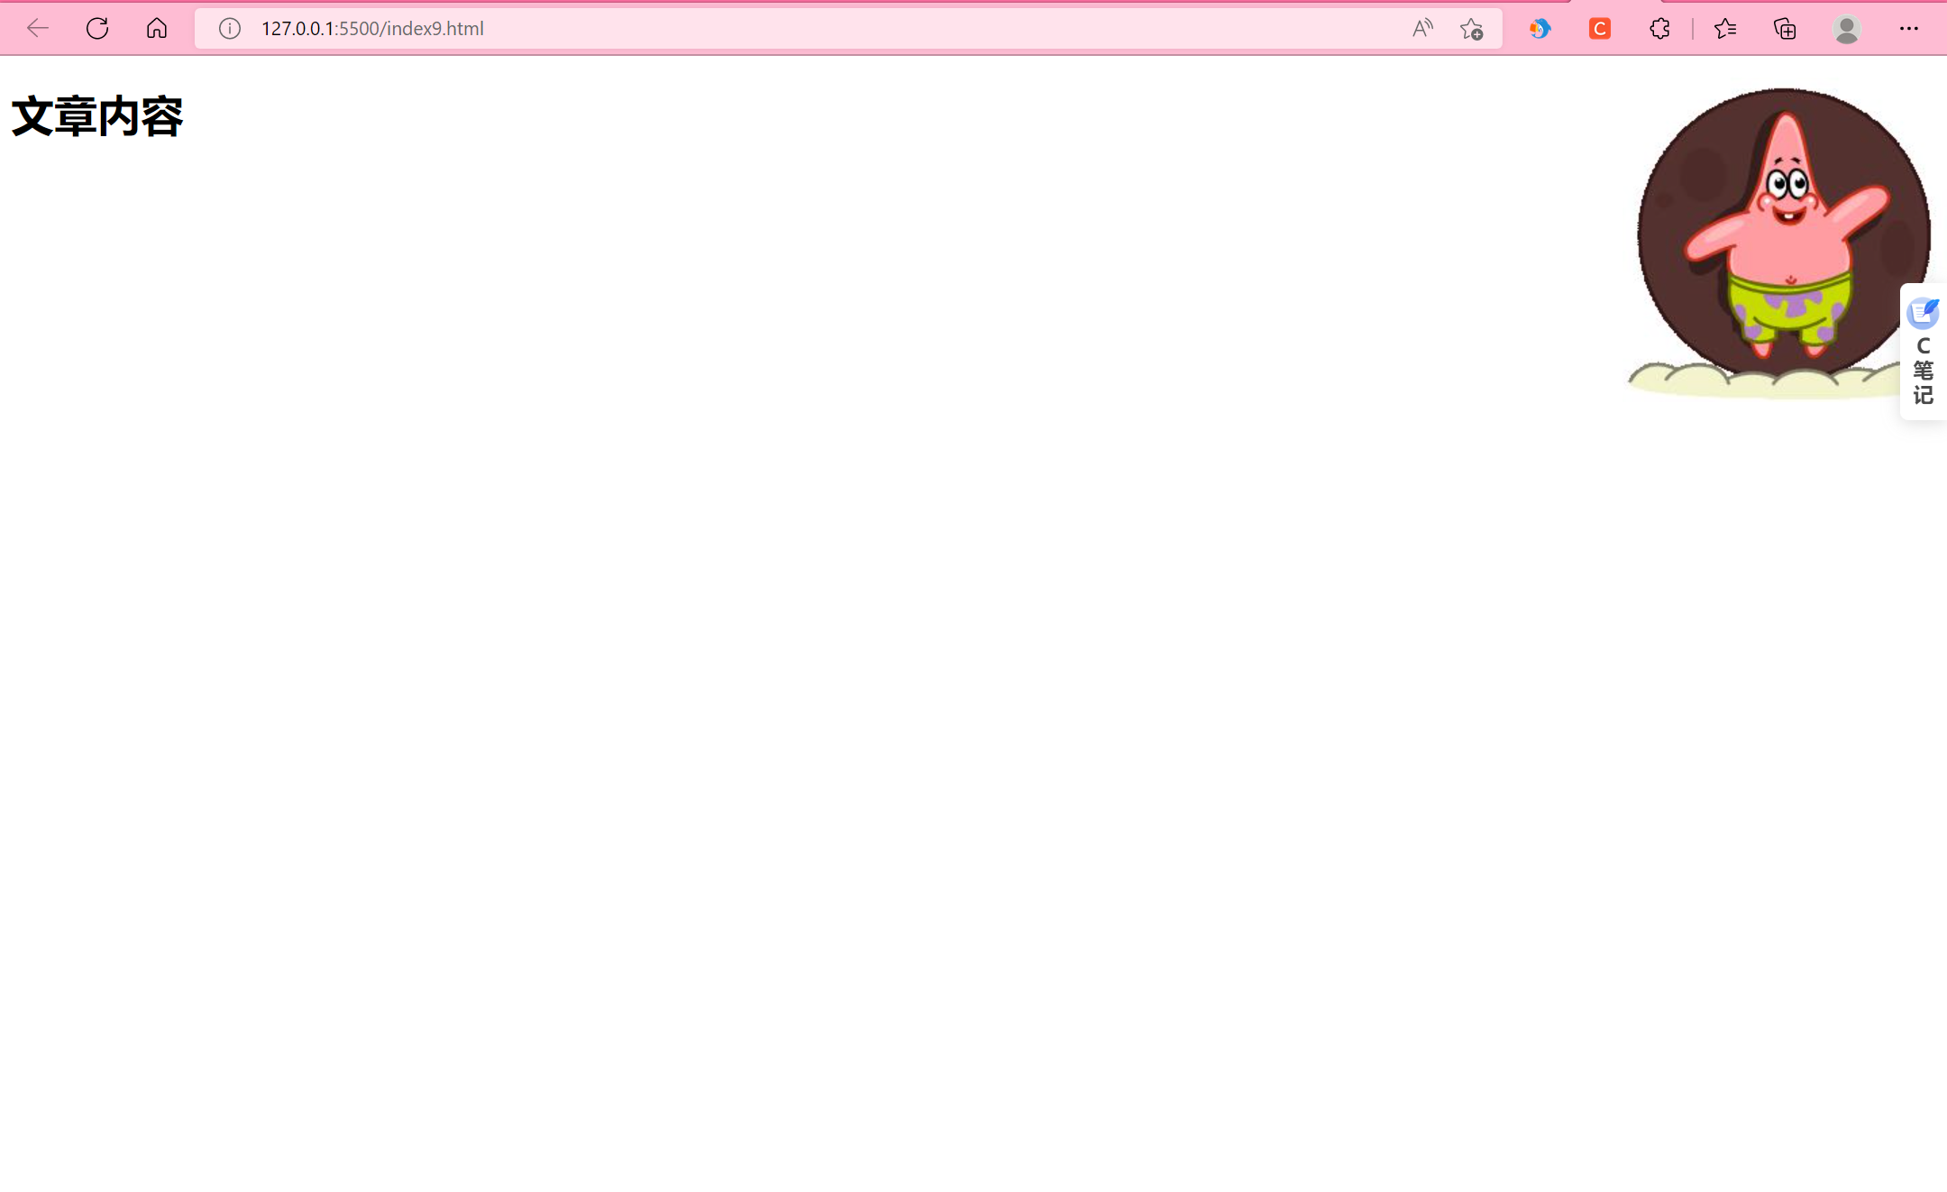The image size is (1947, 1192).
Task: Open the browser home page
Action: (x=157, y=29)
